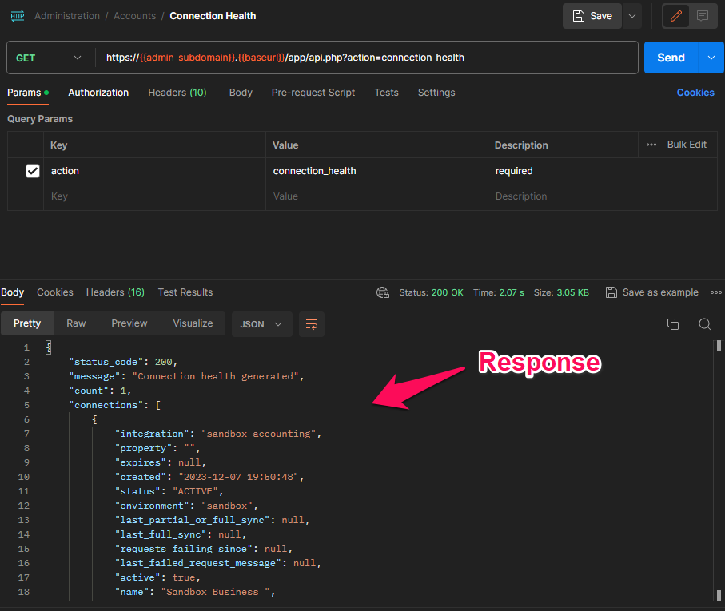Click the required description cell
Viewport: 725px width, 611px height.
[603, 171]
